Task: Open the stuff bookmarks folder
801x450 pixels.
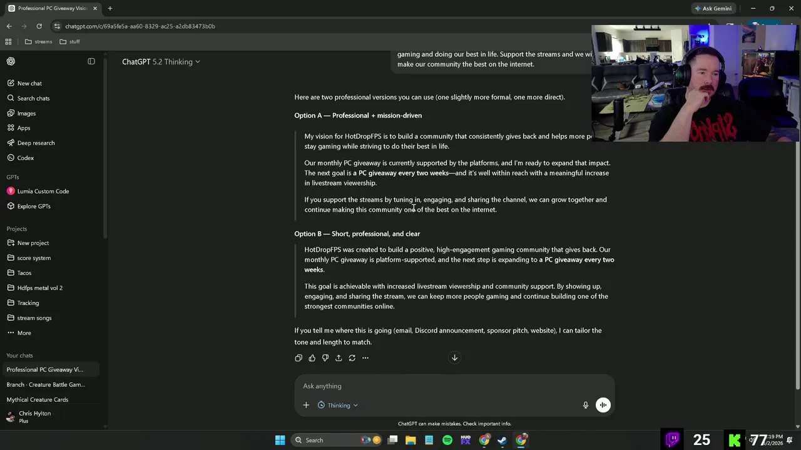Action: 69,42
